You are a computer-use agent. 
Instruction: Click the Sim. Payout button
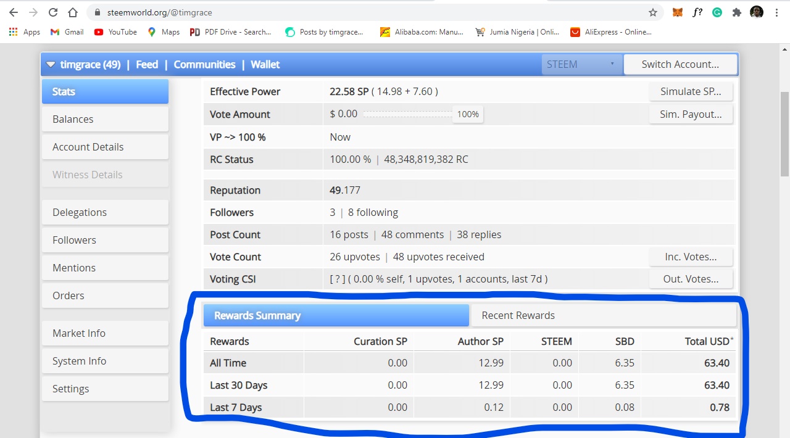coord(691,114)
